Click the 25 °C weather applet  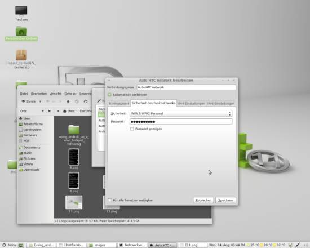(253, 245)
